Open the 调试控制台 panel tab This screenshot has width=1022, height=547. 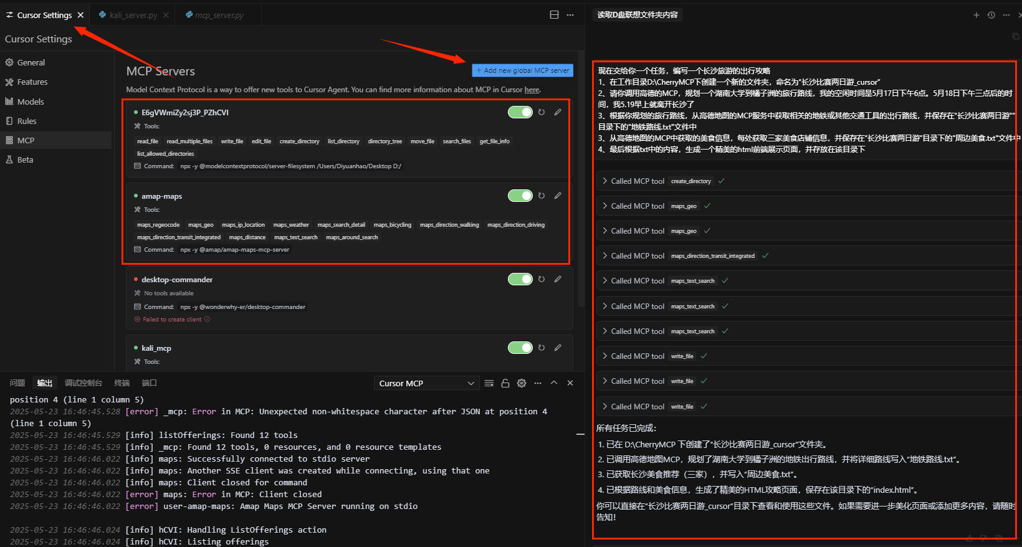point(84,383)
